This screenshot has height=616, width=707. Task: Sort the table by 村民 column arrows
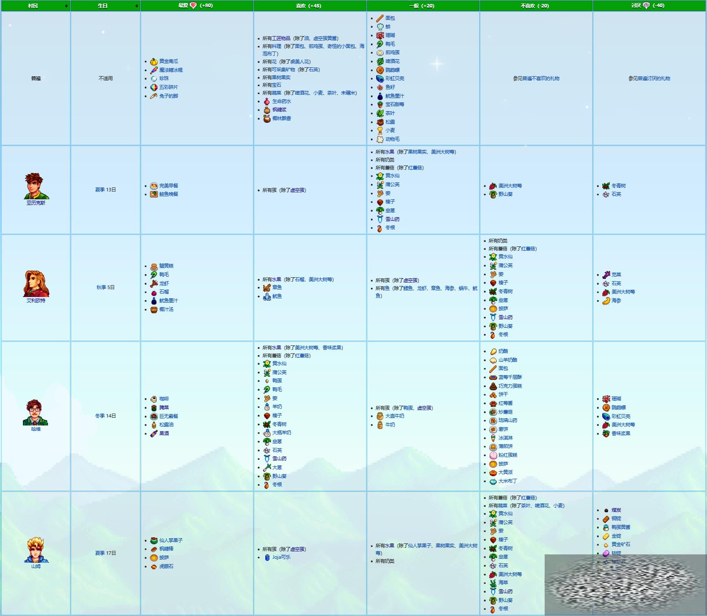(66, 6)
